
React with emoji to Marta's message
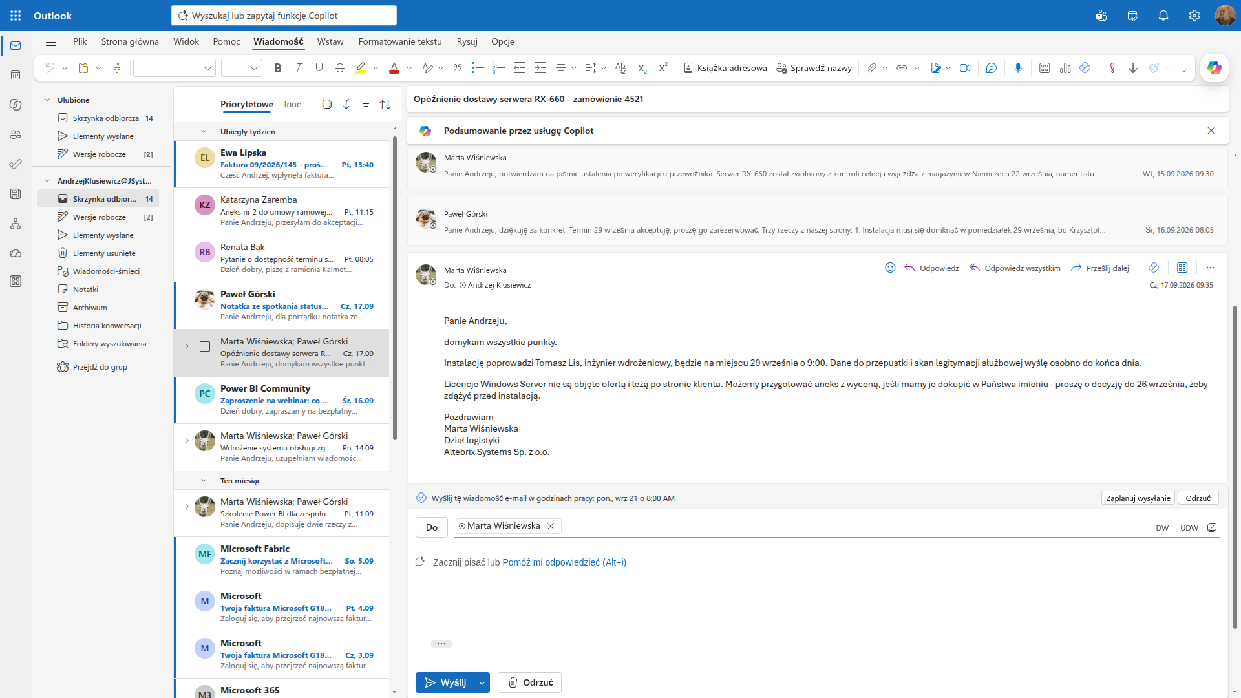pos(890,268)
